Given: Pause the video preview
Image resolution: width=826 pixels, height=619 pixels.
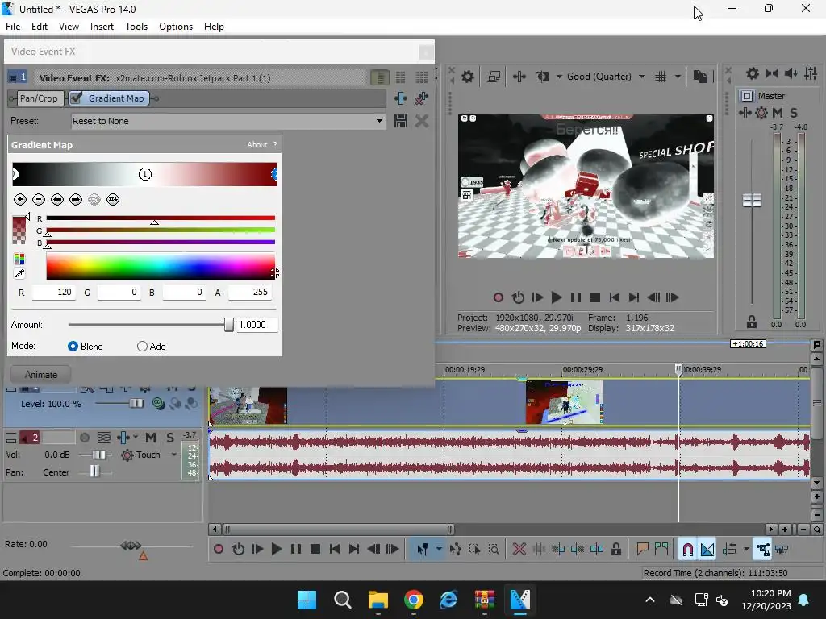Looking at the screenshot, I should tap(576, 297).
